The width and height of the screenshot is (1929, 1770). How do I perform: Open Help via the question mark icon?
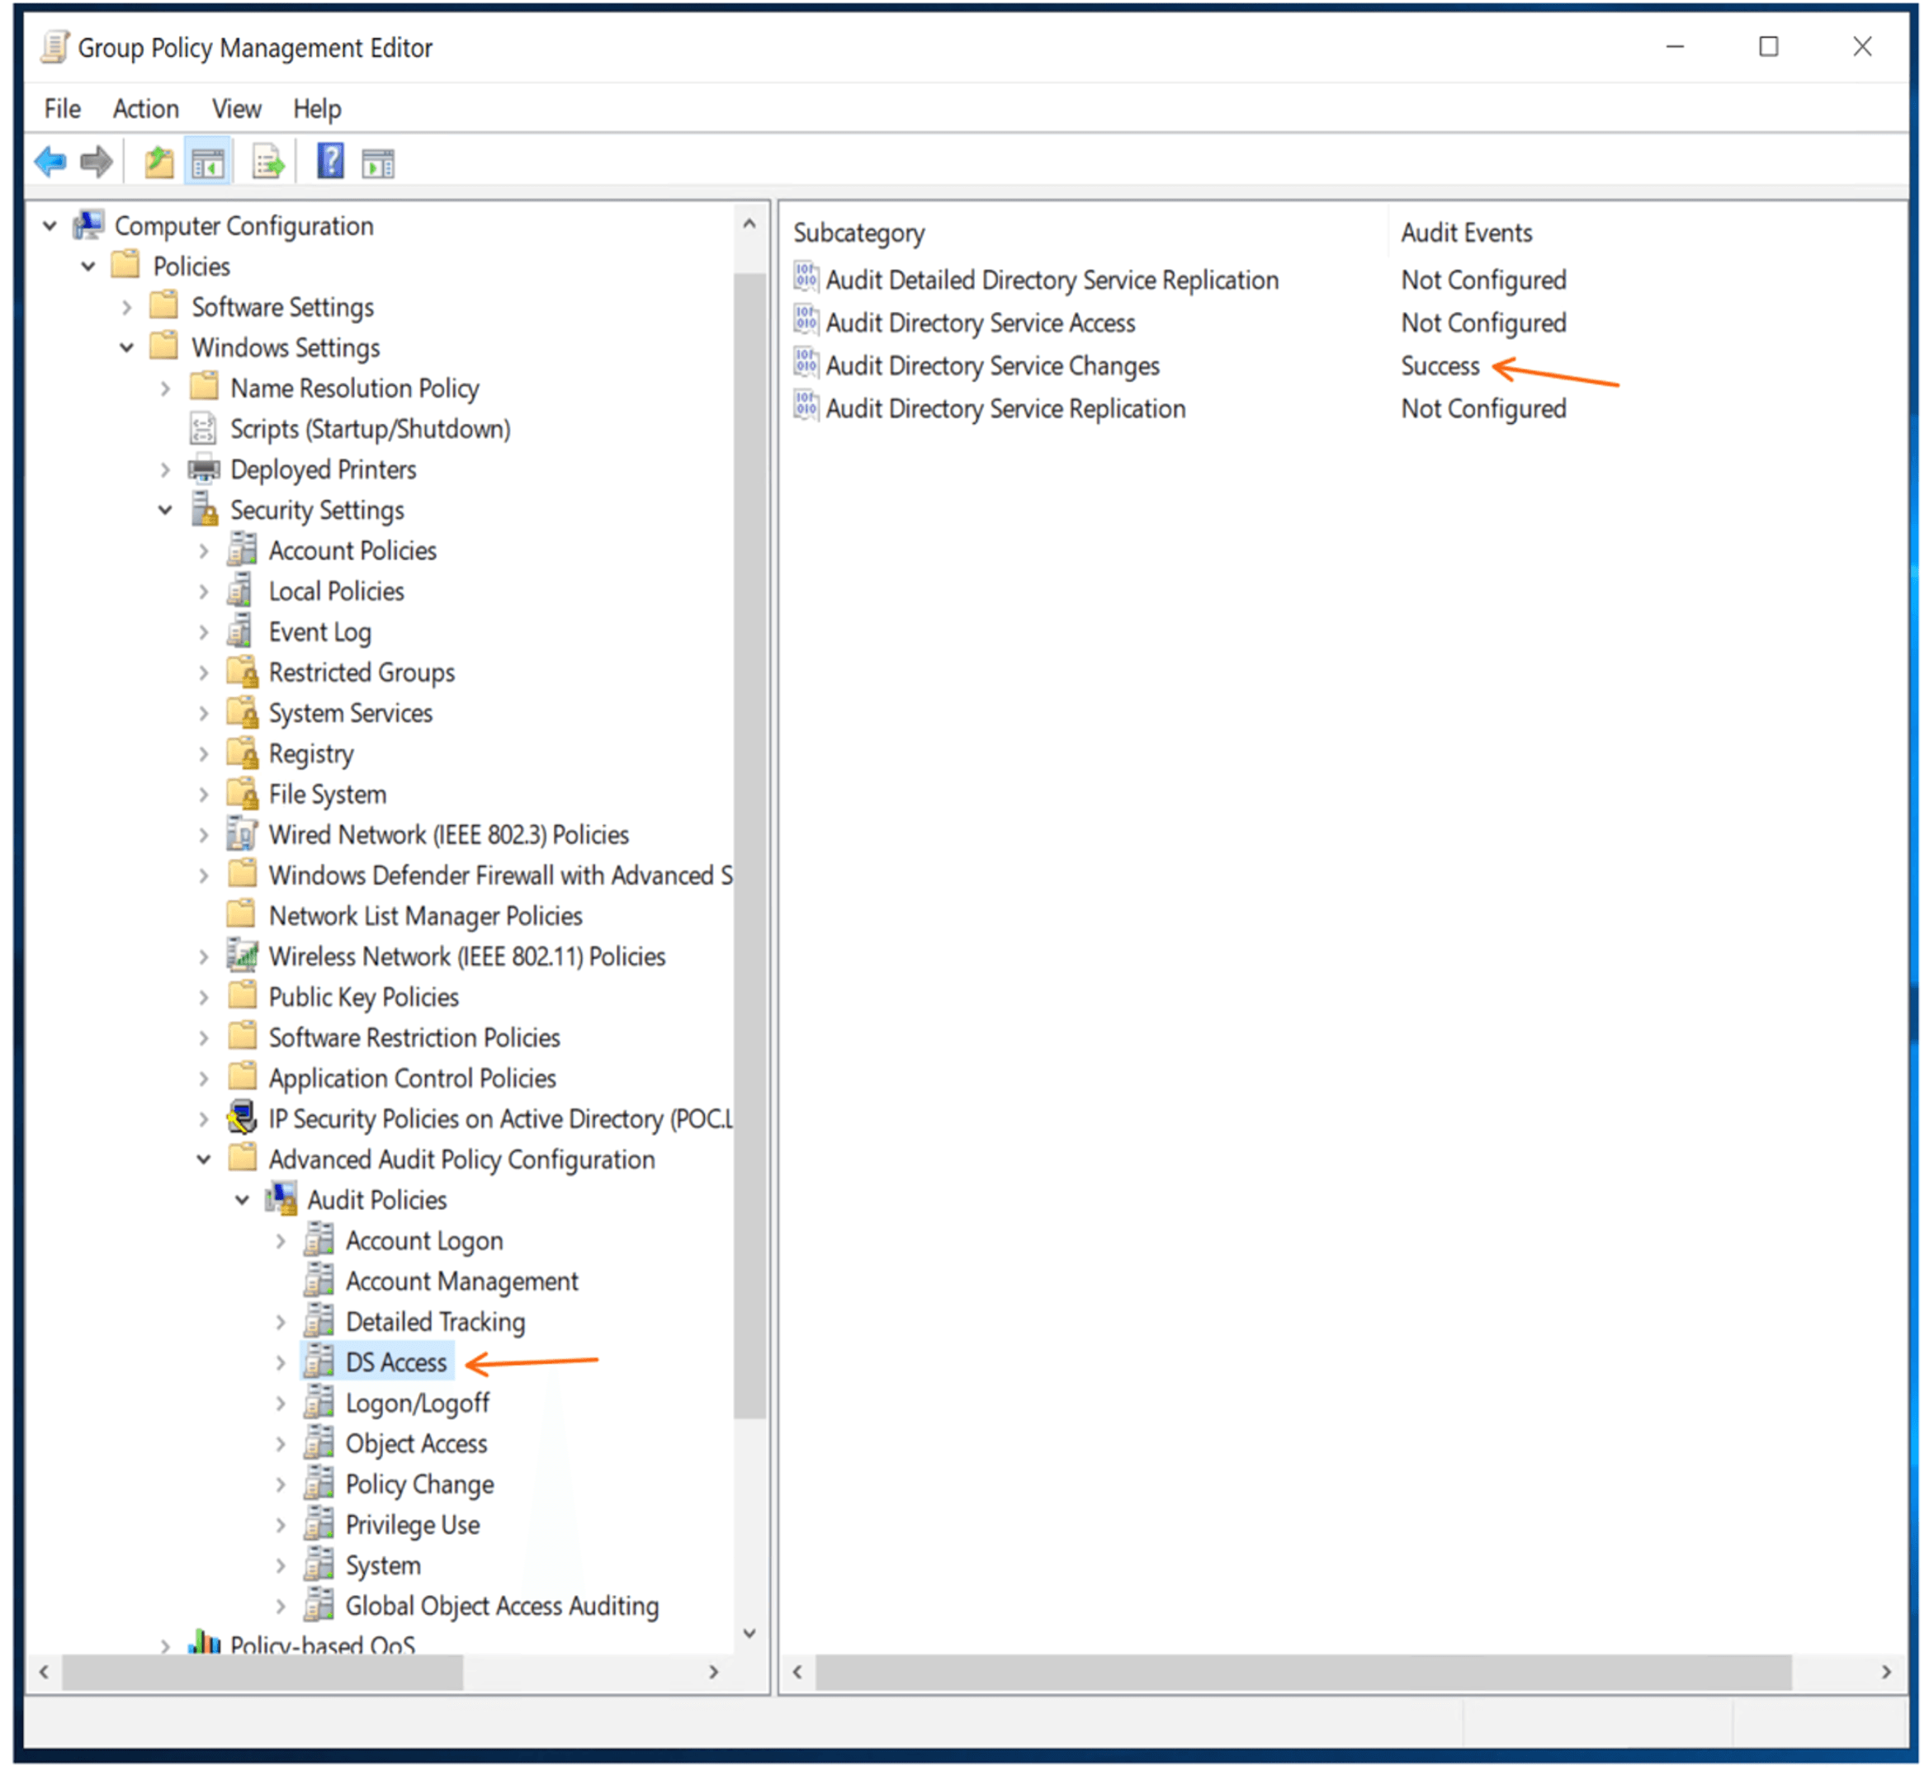click(x=331, y=162)
